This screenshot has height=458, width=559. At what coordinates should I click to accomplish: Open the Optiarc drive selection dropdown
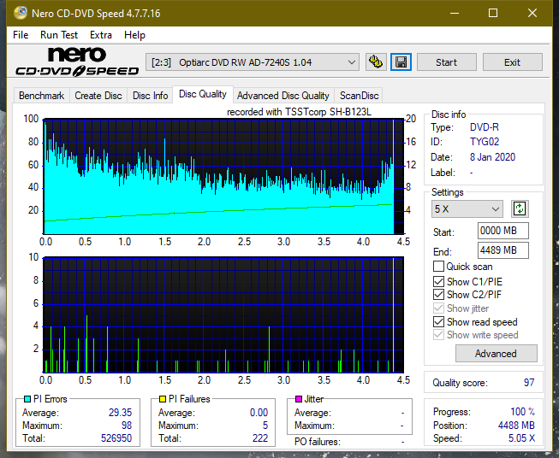tap(253, 62)
